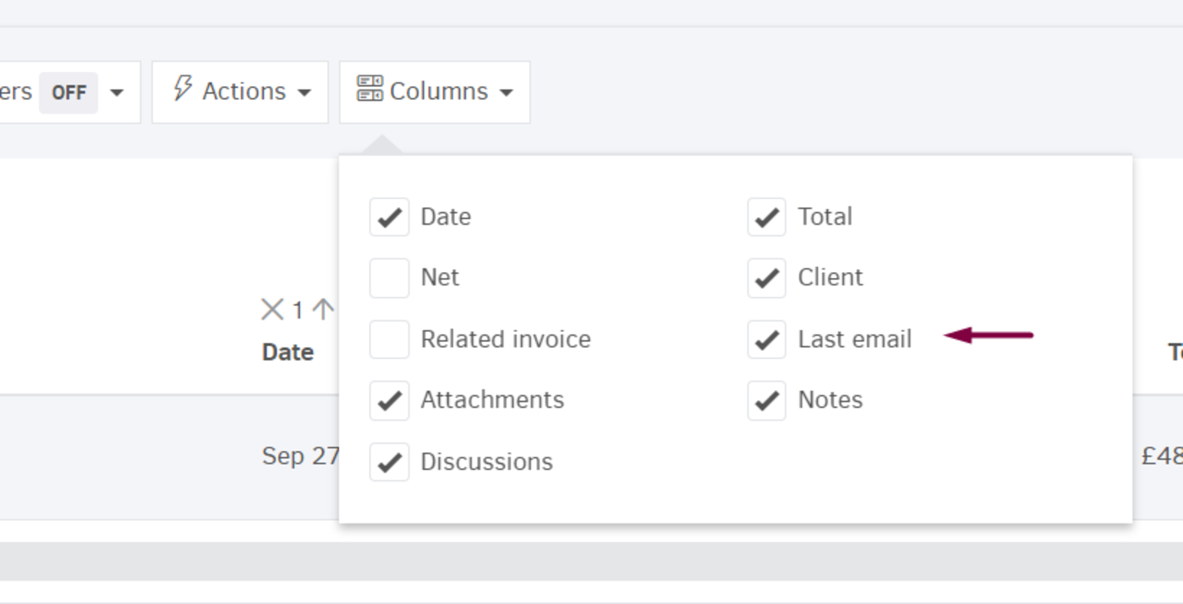Uncheck the Last email checkbox

pos(766,339)
